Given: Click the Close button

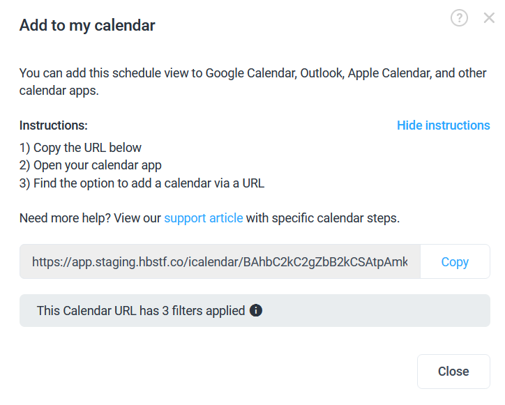Looking at the screenshot, I should [453, 372].
